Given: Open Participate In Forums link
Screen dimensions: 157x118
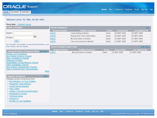Looking at the screenshot, I should pos(18,94).
